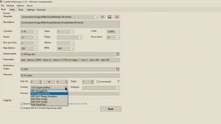Image resolution: width=221 pixels, height=124 pixels.
Task: Expand the Cylinders dropdown
Action: (x=36, y=32)
